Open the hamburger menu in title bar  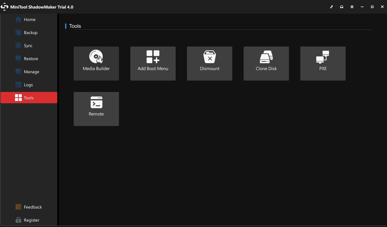click(x=352, y=7)
